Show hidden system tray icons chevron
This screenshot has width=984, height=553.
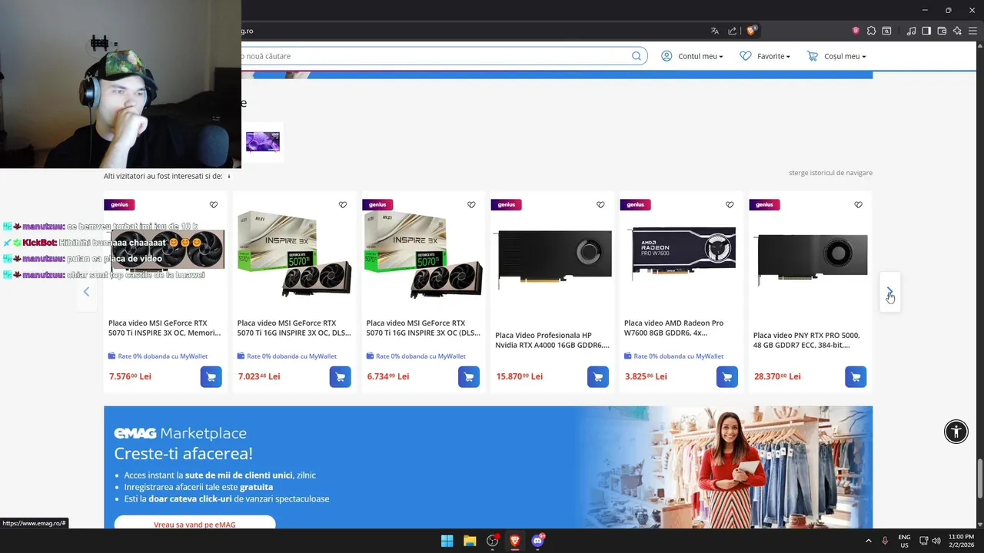point(869,541)
